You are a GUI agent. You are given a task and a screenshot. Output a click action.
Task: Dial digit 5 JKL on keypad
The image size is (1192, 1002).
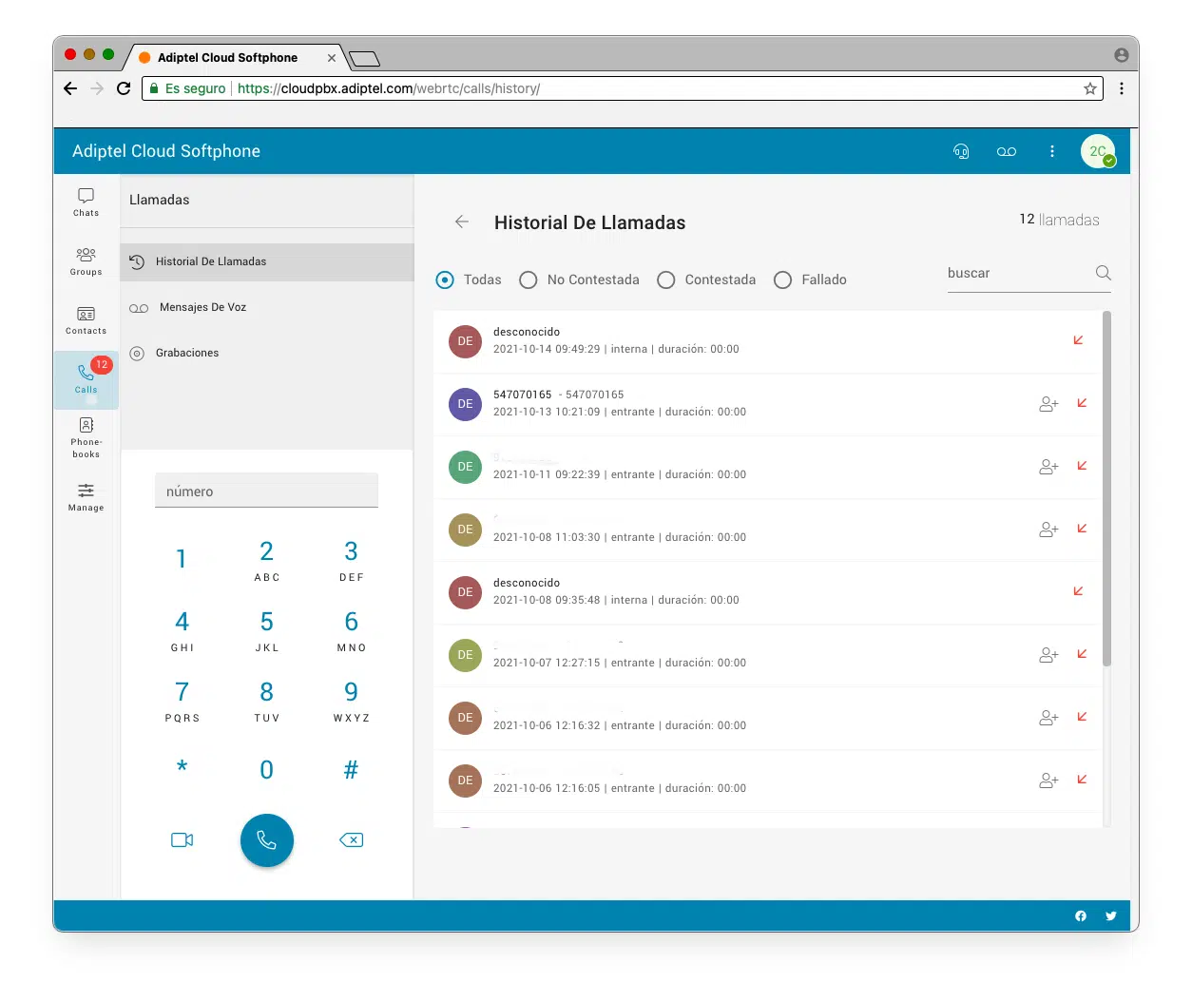[267, 631]
